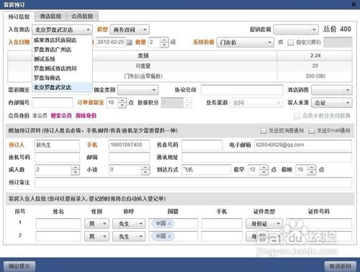
Task: Increase the 订单保留至 hour stepper
Action: pos(122,100)
